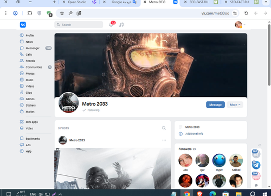The height and width of the screenshot is (196, 271).
Task: Click the Help sidebar icon
Action: [x=22, y=151]
